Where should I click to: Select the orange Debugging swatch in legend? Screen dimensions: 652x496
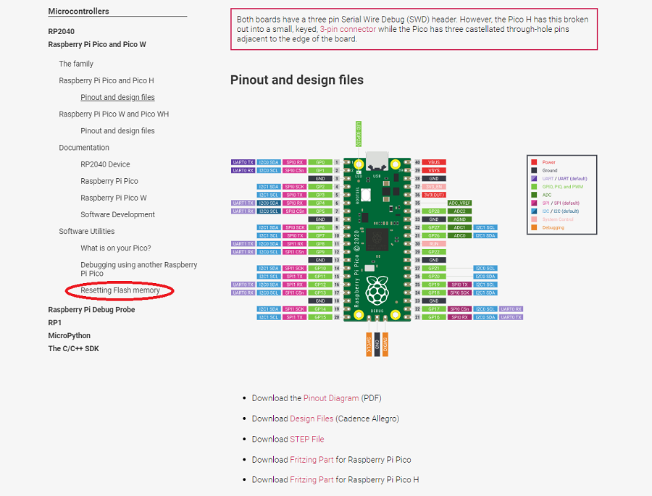pyautogui.click(x=534, y=227)
